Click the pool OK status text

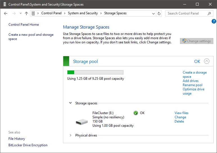tap(197, 62)
